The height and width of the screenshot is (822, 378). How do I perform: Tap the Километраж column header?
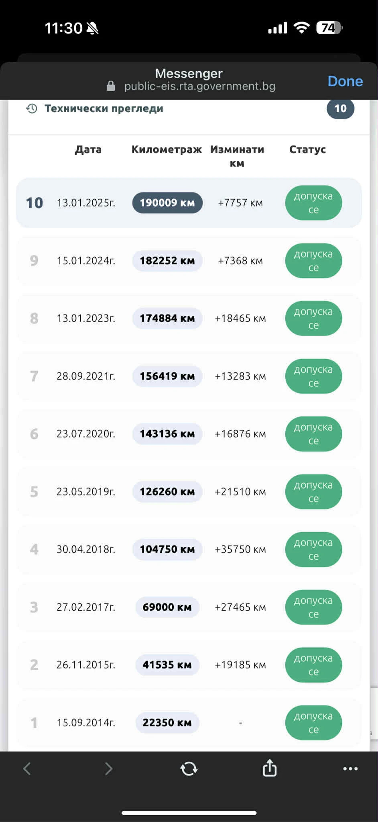point(167,149)
